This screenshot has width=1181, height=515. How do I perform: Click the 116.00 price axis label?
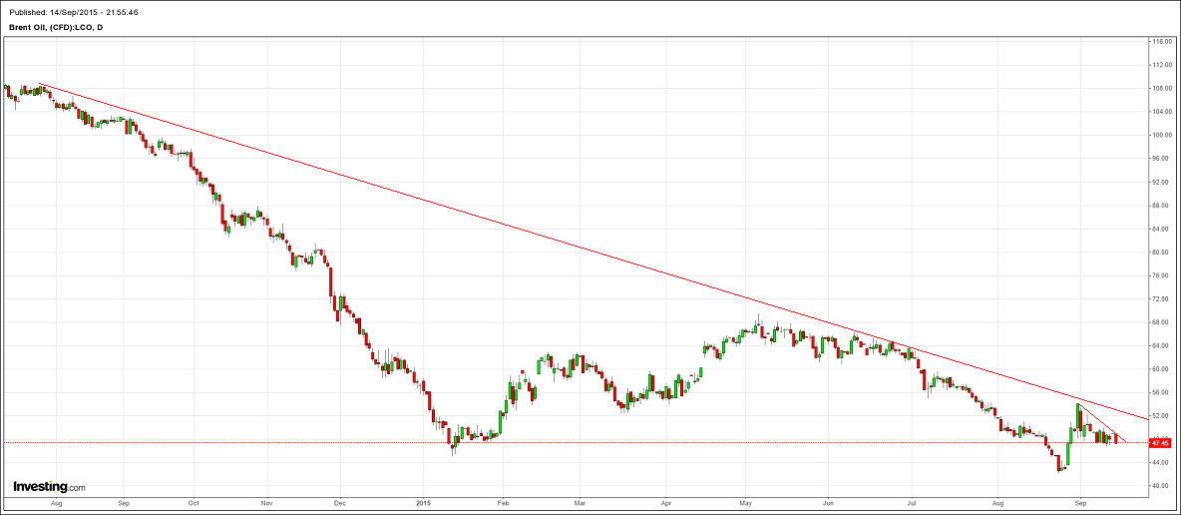pos(1161,42)
